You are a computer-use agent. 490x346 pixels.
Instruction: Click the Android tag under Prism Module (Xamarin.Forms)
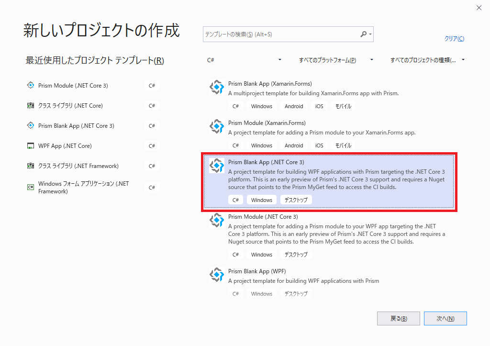[294, 145]
